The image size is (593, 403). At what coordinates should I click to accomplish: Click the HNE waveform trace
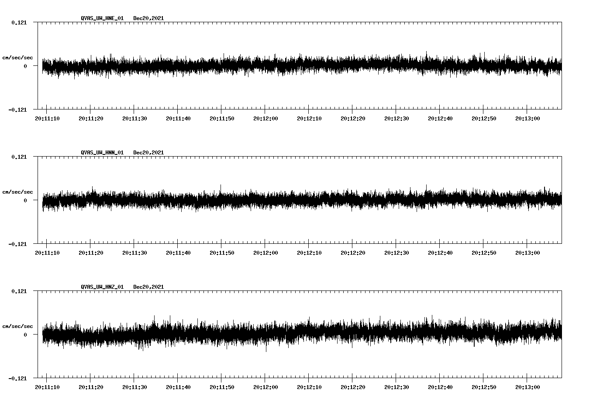(x=302, y=65)
